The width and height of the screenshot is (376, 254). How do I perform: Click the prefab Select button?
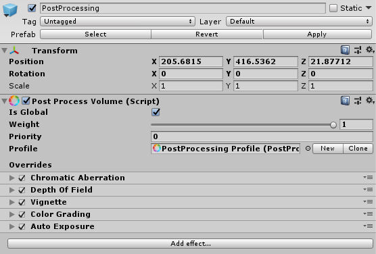point(95,34)
